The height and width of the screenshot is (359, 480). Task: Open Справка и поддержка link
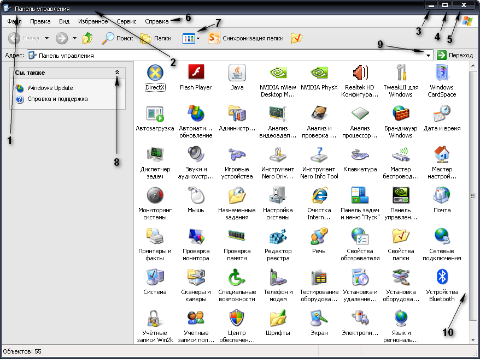pyautogui.click(x=57, y=99)
